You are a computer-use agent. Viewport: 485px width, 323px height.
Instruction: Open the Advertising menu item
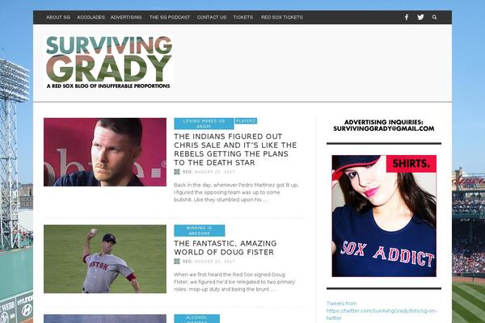tap(126, 17)
